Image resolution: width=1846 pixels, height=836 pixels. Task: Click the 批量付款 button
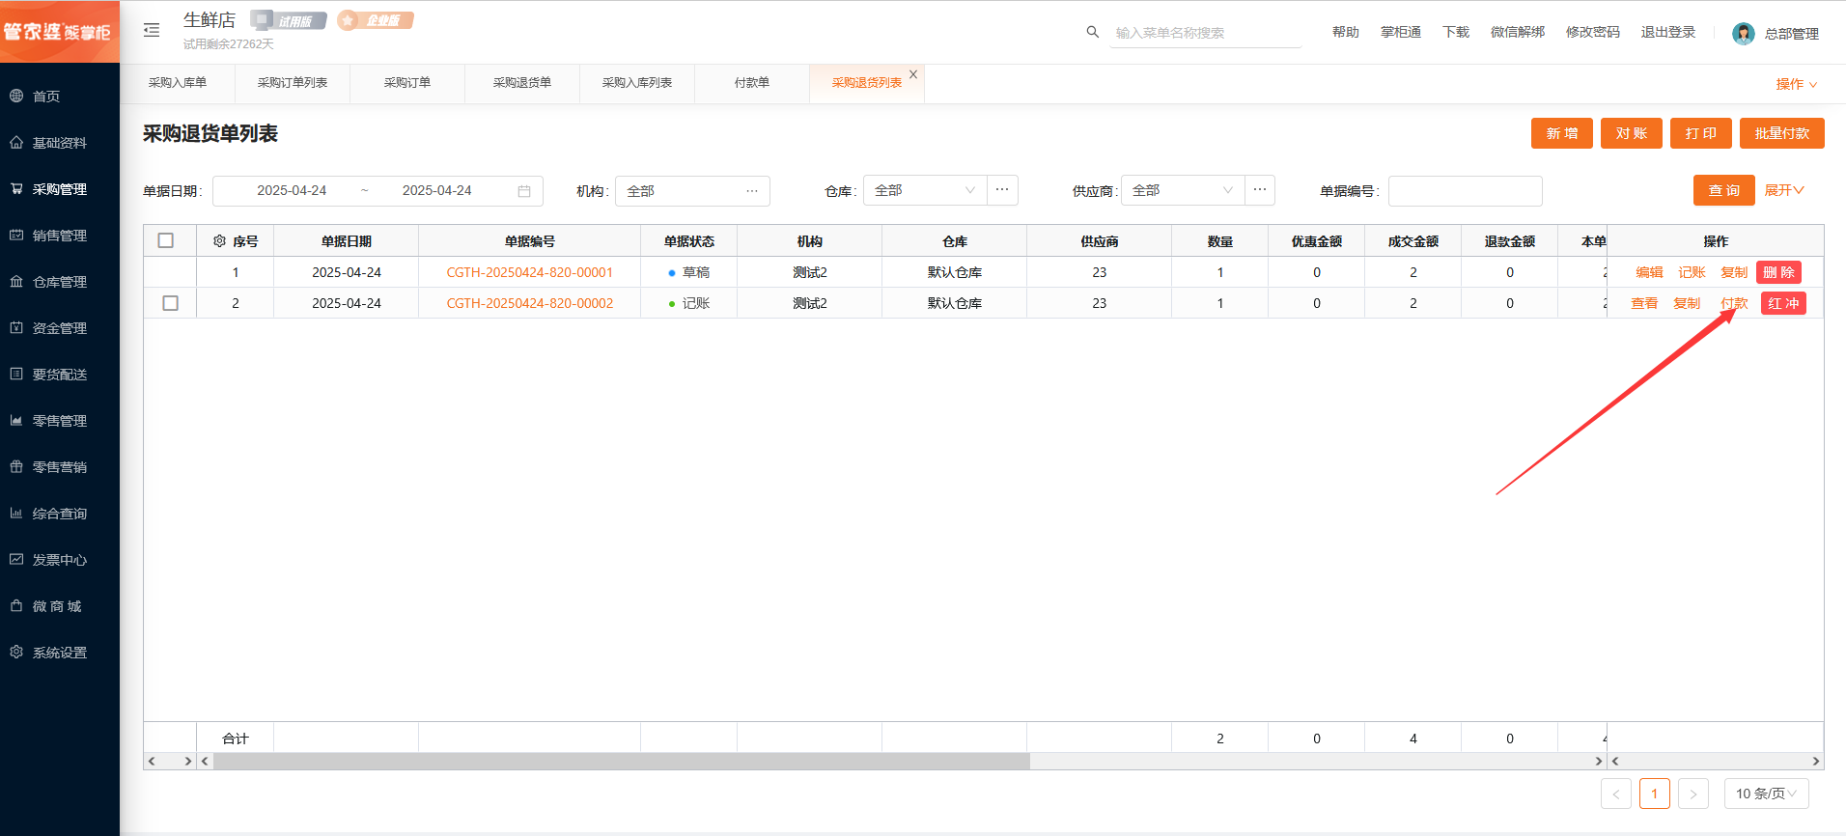click(x=1781, y=133)
